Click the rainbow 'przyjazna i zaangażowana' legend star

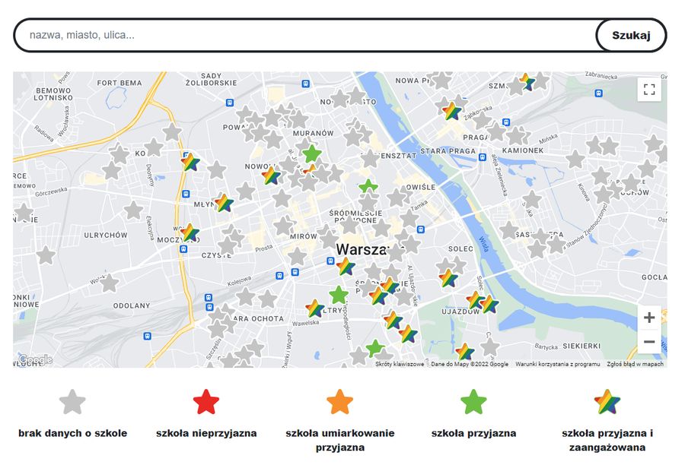(x=607, y=402)
